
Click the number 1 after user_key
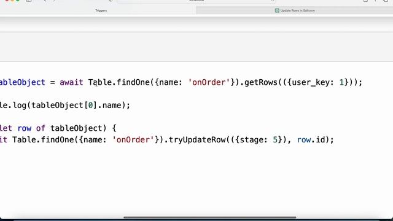341,82
